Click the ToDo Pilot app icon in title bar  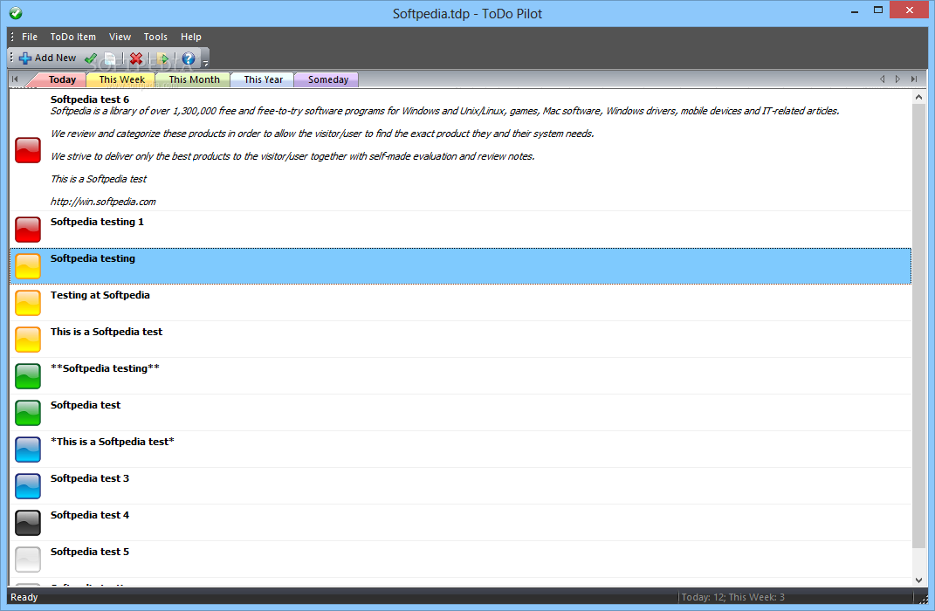pyautogui.click(x=16, y=12)
